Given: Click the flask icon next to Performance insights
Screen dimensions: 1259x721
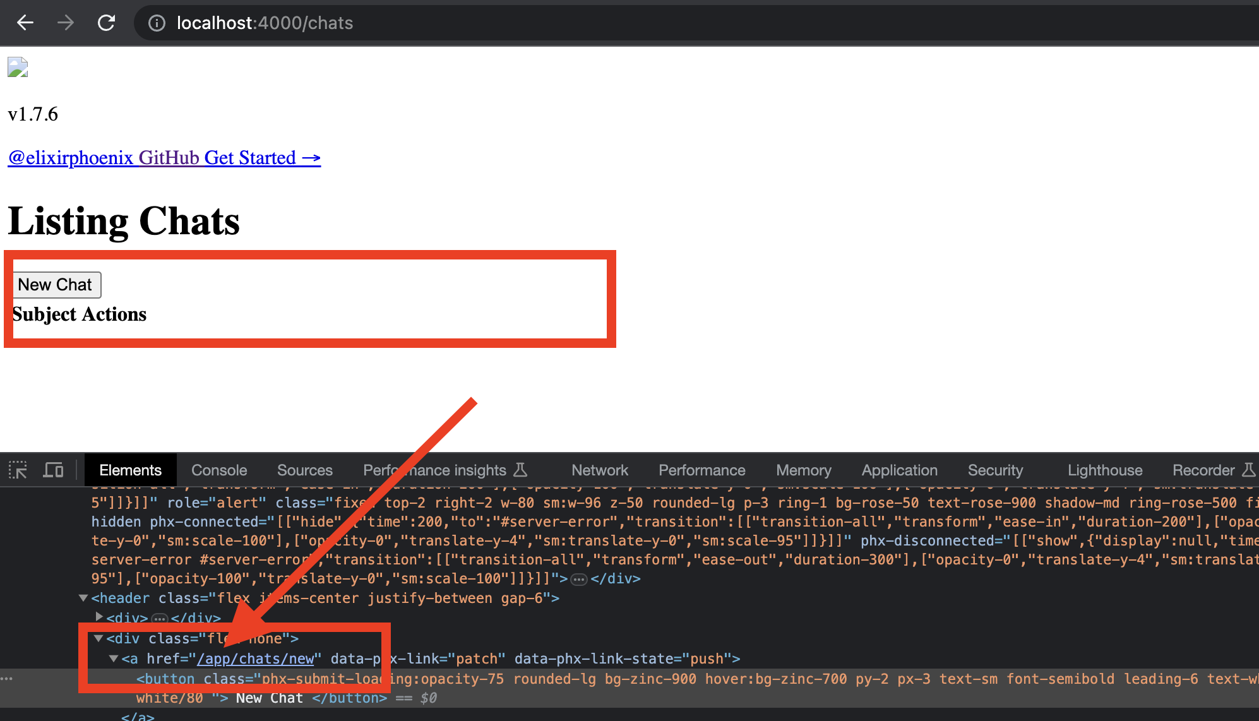Looking at the screenshot, I should pyautogui.click(x=520, y=470).
